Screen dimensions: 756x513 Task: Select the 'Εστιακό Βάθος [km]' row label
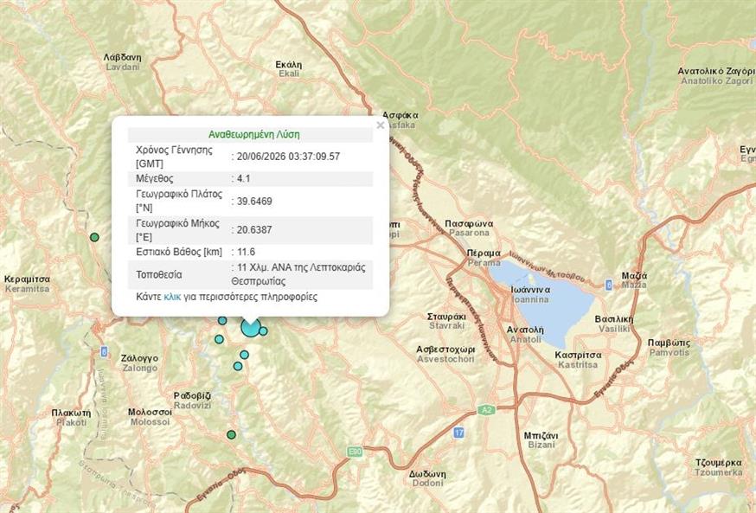coord(179,252)
